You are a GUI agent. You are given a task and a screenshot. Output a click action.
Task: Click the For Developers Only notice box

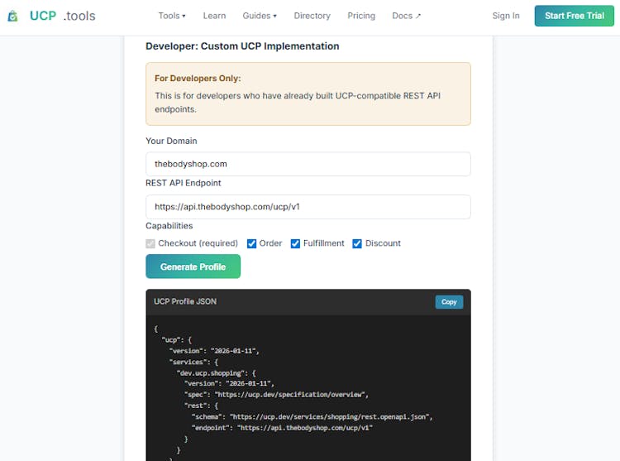click(x=308, y=94)
